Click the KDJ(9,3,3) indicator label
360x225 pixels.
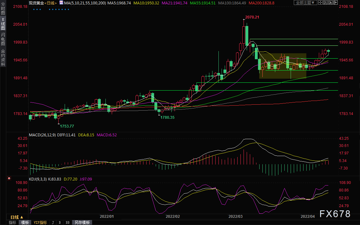point(38,179)
